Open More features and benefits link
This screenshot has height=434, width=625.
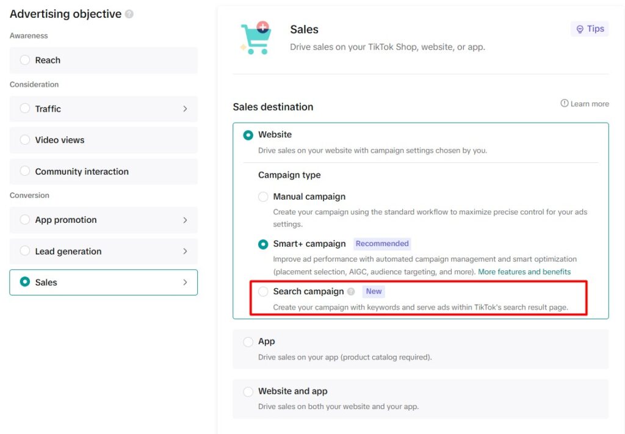tap(524, 272)
